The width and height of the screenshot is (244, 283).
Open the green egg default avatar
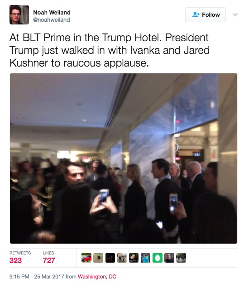click(158, 258)
